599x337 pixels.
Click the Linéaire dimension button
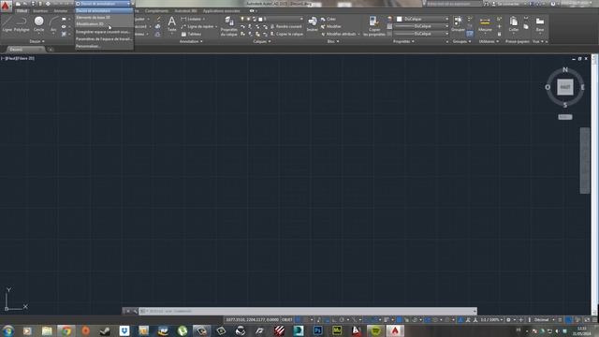(x=192, y=19)
